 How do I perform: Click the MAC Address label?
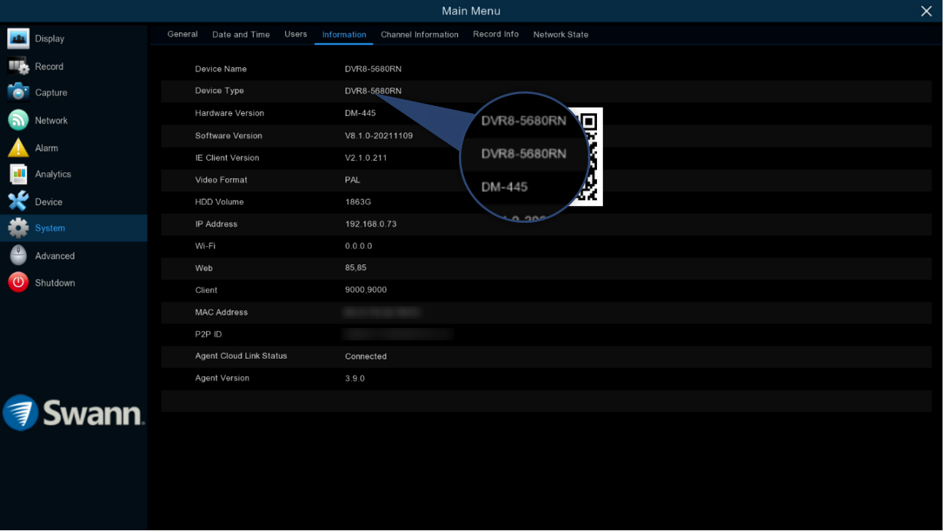tap(221, 313)
